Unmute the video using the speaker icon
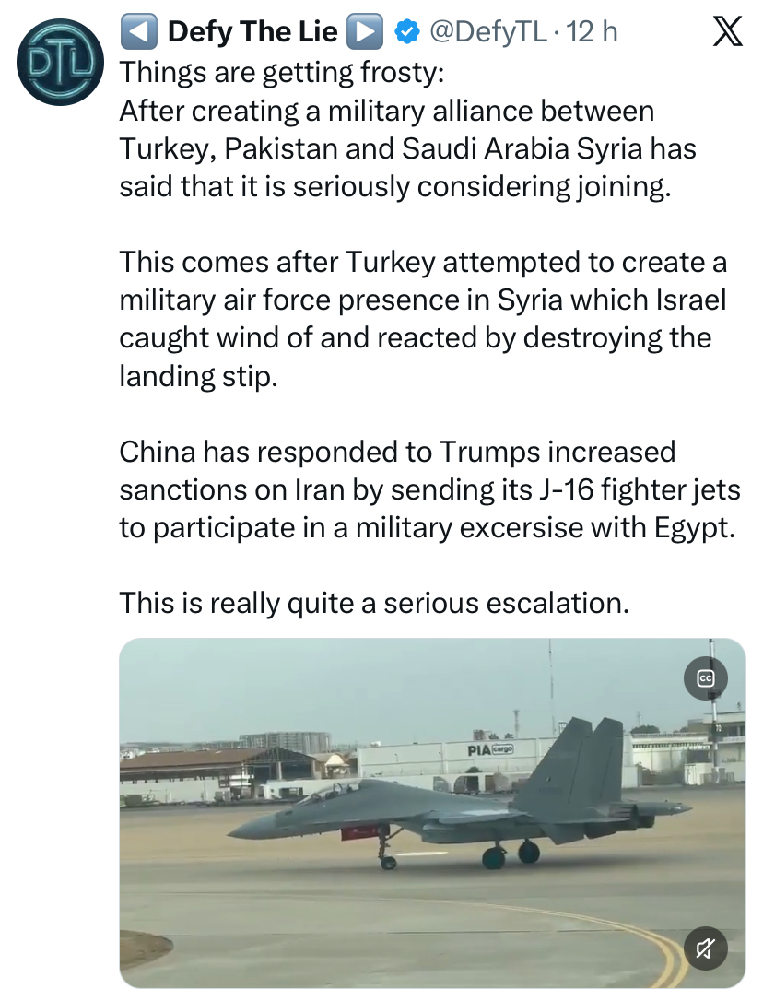Image resolution: width=763 pixels, height=989 pixels. tap(706, 948)
